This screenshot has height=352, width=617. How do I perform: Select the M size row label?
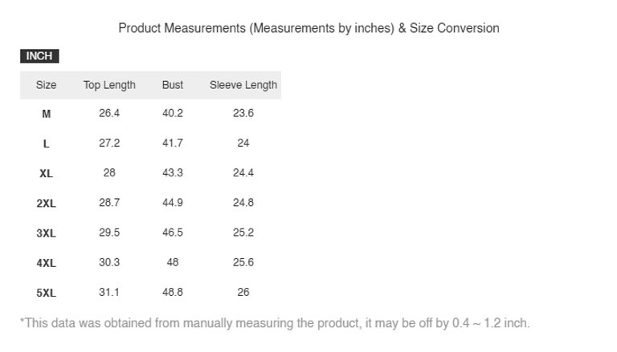[46, 114]
